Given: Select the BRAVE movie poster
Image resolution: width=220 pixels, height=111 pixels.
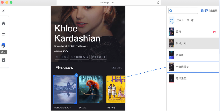Looking at the screenshot, I should pos(91,89).
